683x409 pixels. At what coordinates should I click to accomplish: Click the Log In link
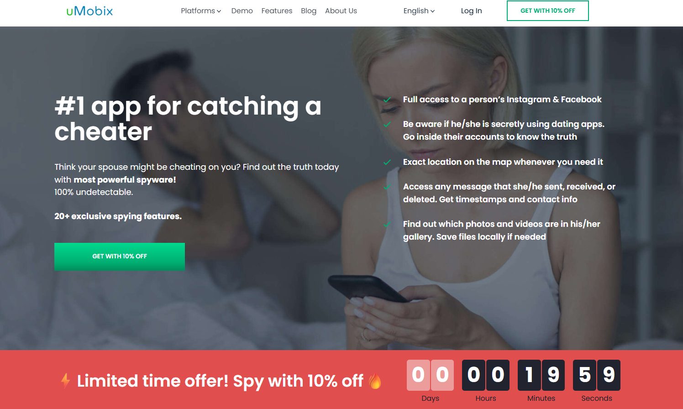coord(471,11)
